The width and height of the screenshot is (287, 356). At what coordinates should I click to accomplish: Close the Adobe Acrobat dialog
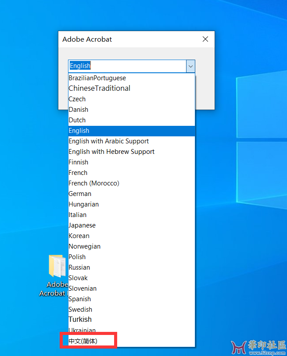205,39
